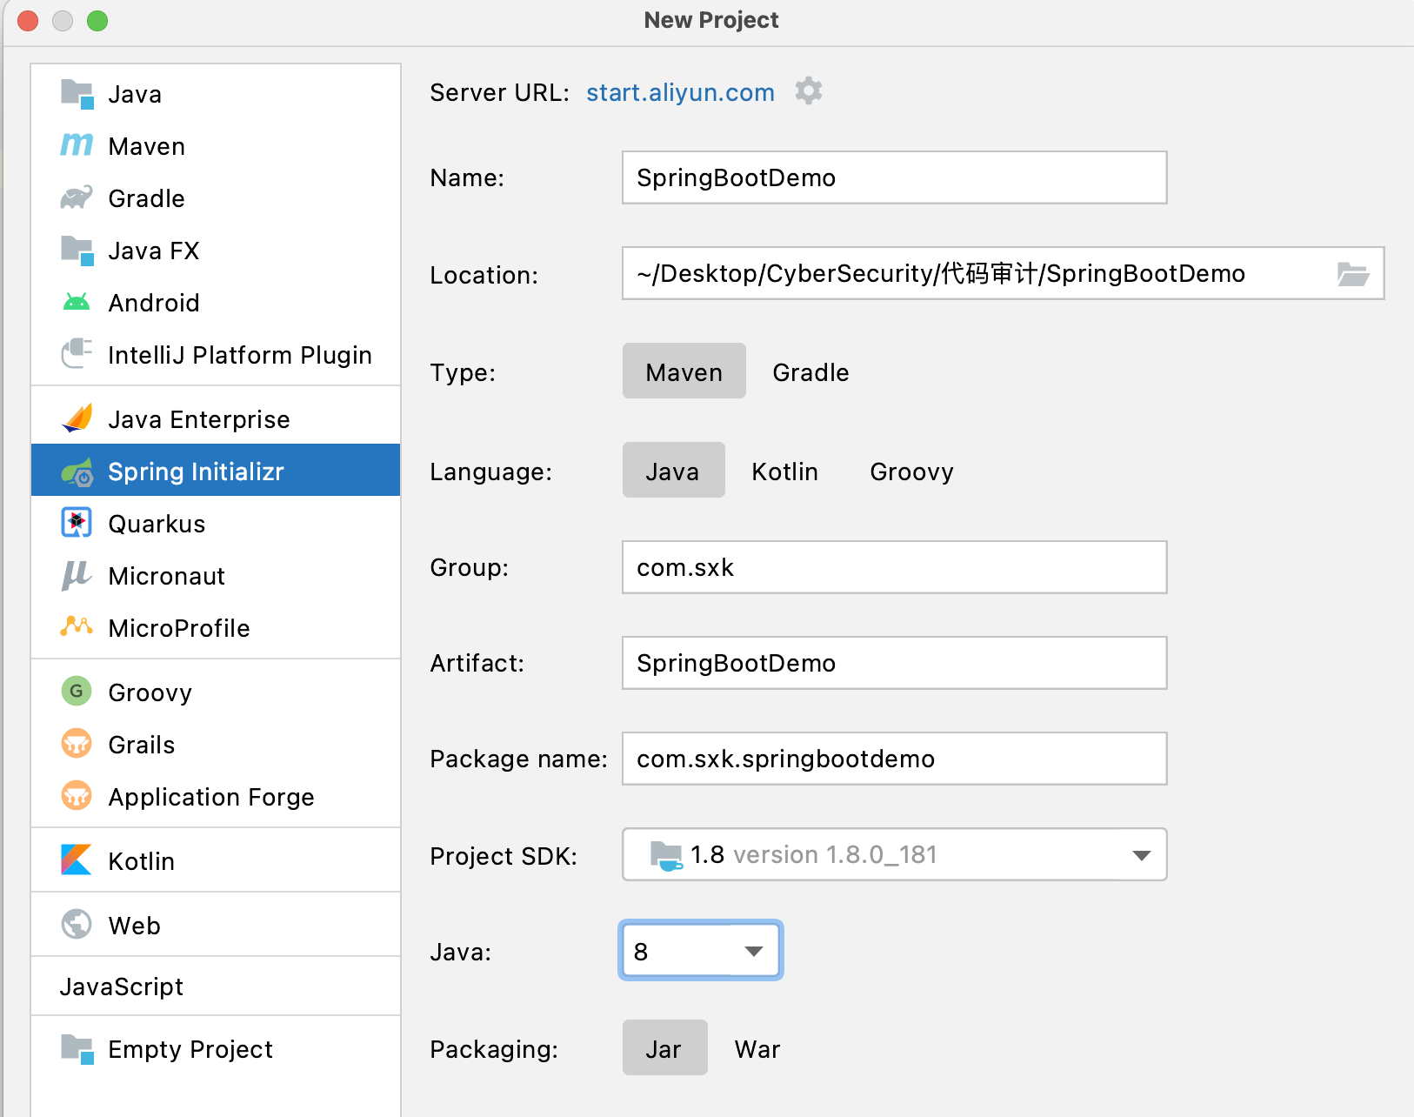Select the Gradle elephant icon in sidebar
The image size is (1414, 1117).
click(77, 198)
